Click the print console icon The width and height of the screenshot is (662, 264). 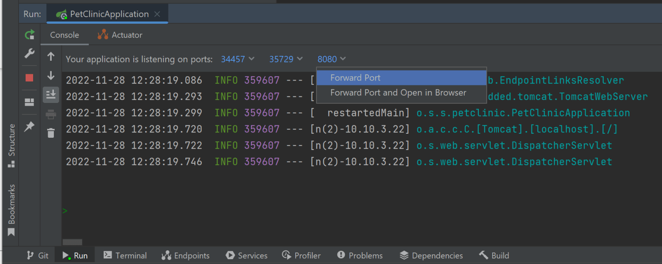(51, 114)
